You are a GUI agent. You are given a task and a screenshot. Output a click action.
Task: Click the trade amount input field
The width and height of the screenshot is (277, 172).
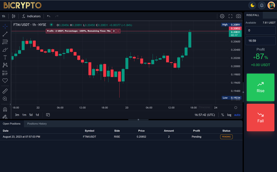[261, 31]
